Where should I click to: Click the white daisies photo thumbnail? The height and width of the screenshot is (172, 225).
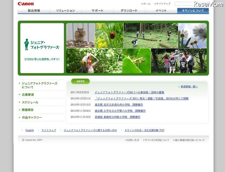coord(192,36)
